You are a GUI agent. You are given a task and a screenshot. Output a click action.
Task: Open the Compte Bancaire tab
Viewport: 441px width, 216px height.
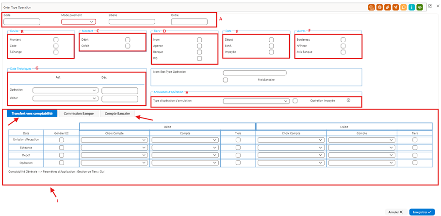[117, 114]
